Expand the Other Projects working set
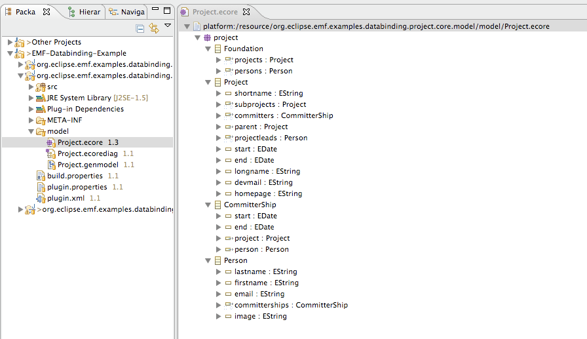This screenshot has width=587, height=339. point(10,42)
